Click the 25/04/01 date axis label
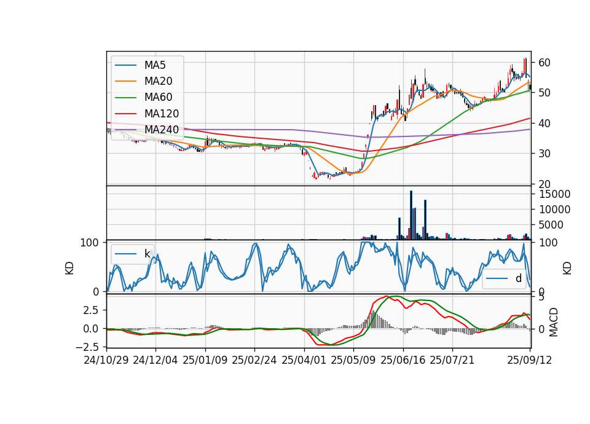 tap(304, 360)
